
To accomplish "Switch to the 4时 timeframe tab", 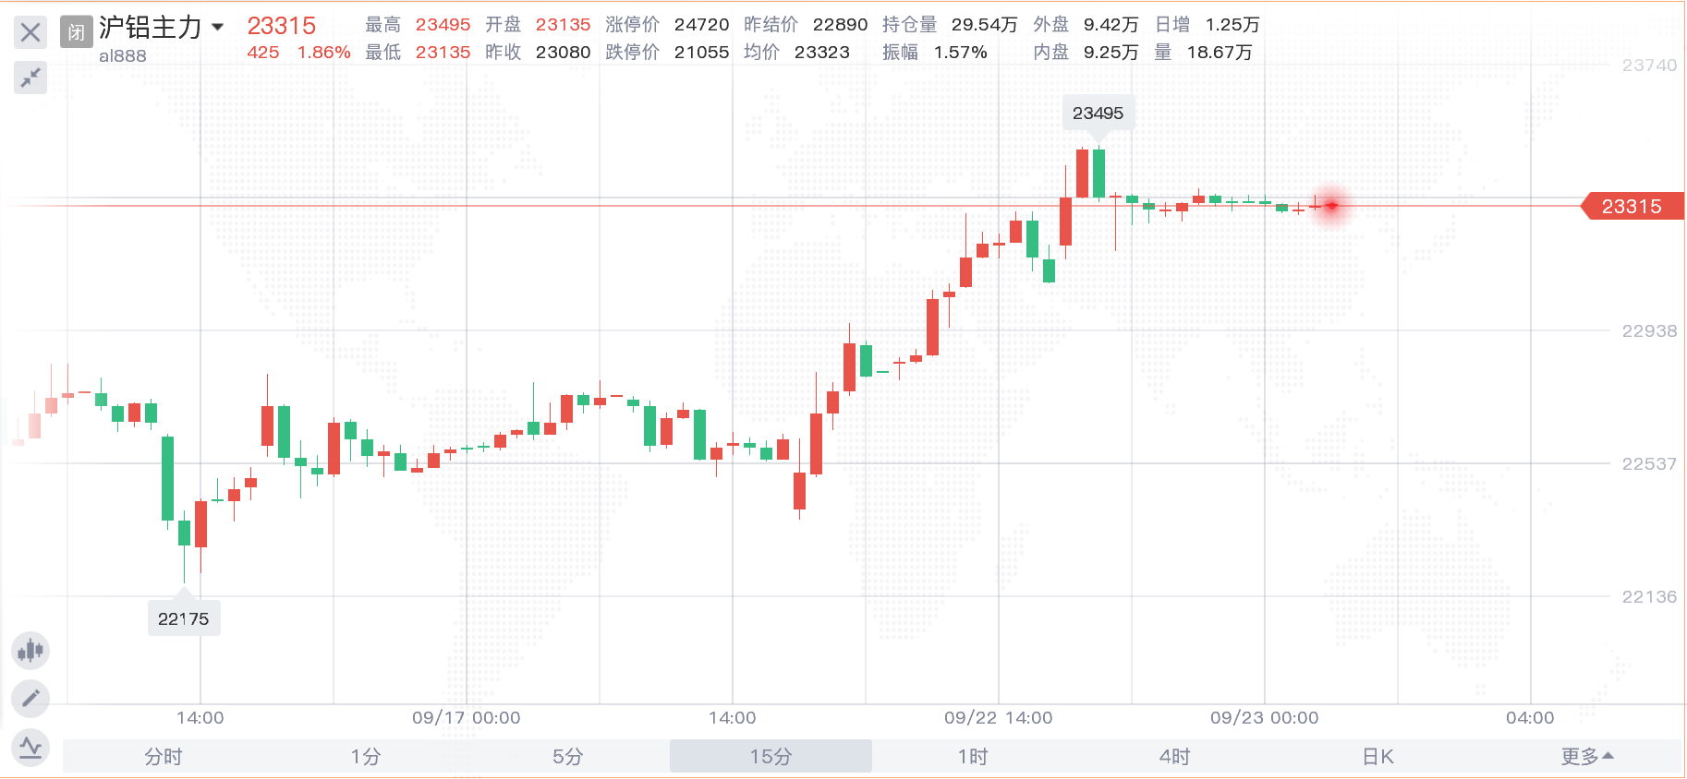I will click(1175, 757).
